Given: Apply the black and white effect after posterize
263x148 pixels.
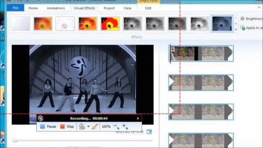Looking at the screenshot, I should pyautogui.click(x=132, y=24).
